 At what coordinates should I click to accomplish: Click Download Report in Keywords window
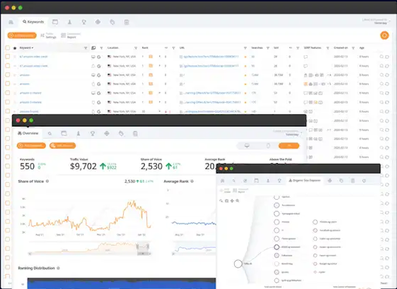(x=71, y=35)
